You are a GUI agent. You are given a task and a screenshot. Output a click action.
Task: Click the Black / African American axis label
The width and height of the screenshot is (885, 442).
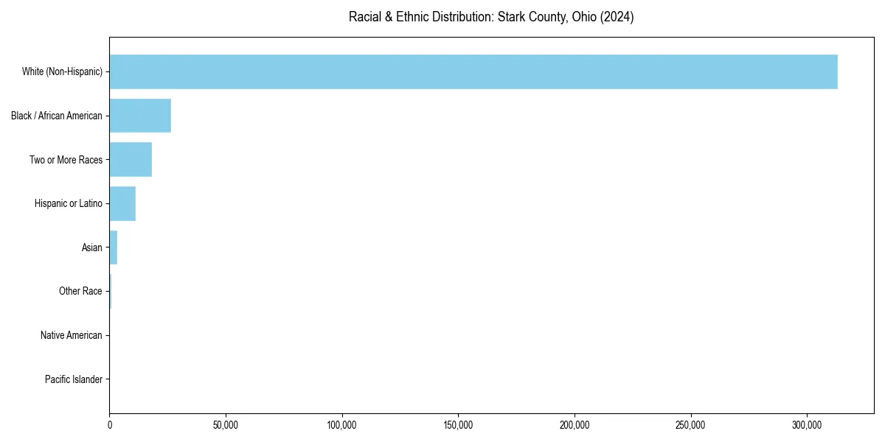pyautogui.click(x=57, y=116)
